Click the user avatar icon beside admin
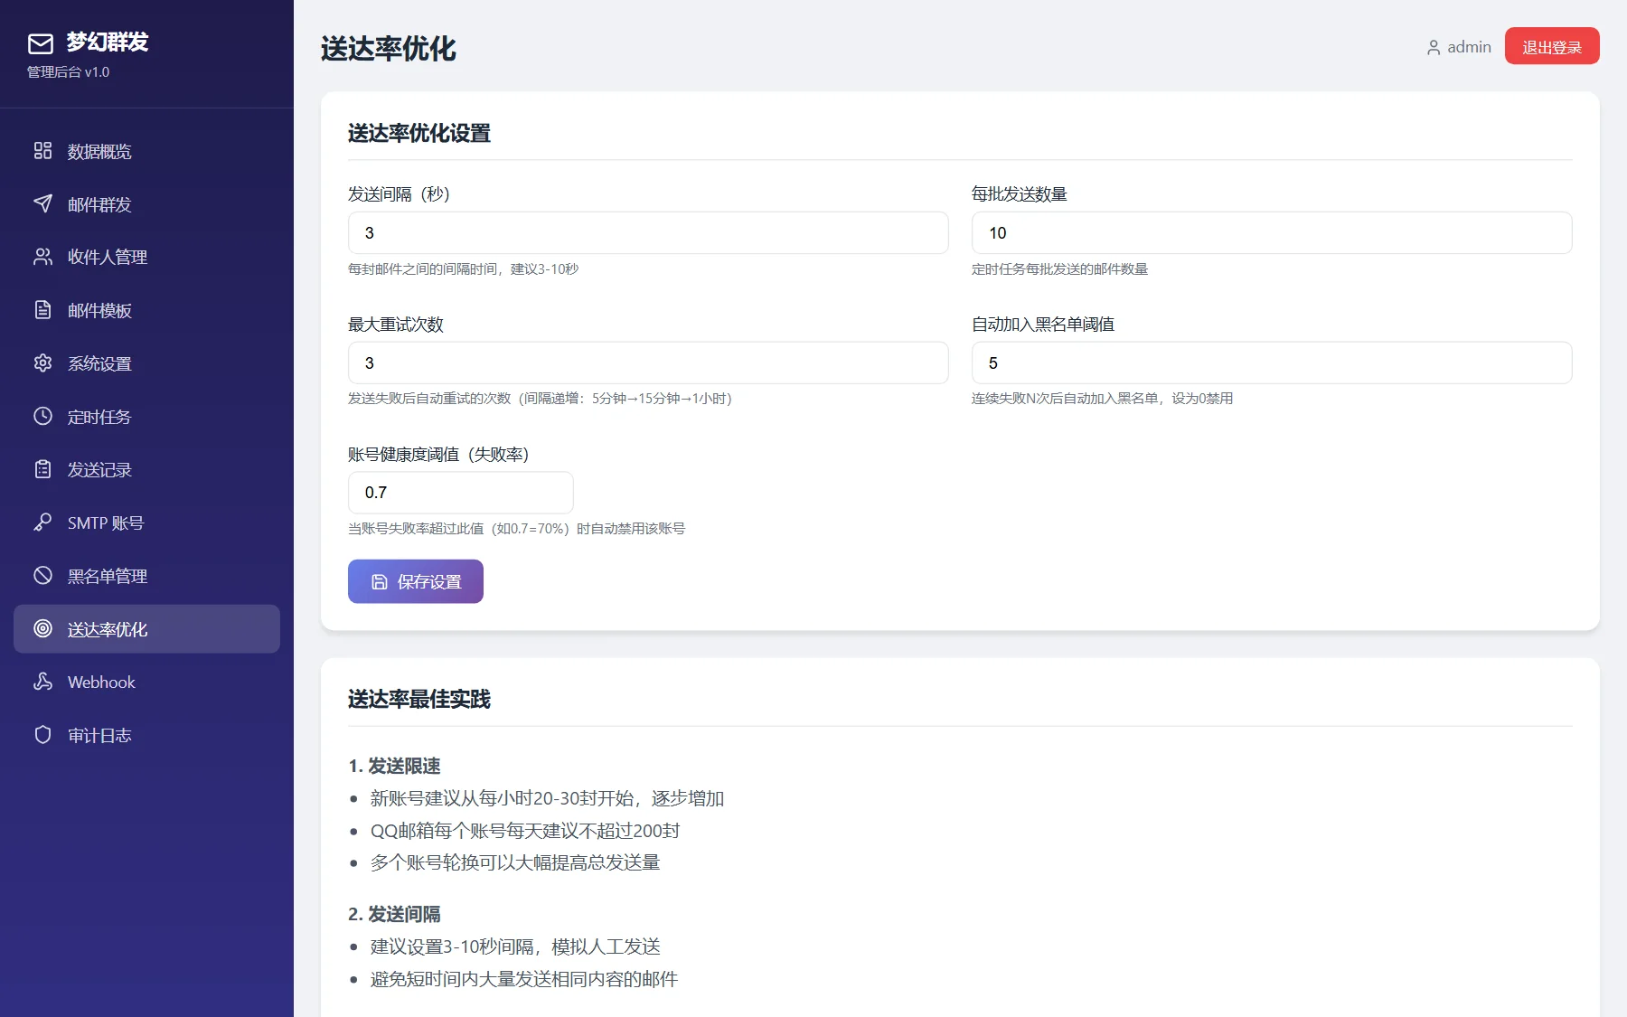Viewport: 1627px width, 1017px height. click(x=1434, y=47)
